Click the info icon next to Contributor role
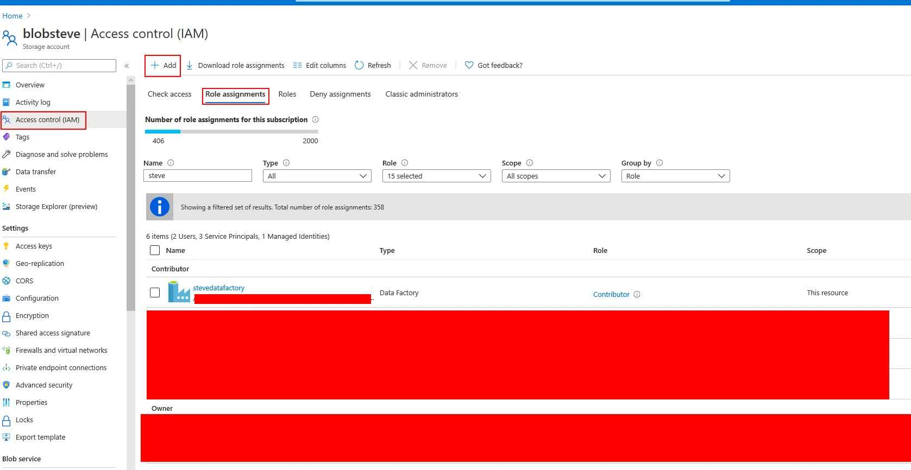911x470 pixels. pyautogui.click(x=637, y=294)
